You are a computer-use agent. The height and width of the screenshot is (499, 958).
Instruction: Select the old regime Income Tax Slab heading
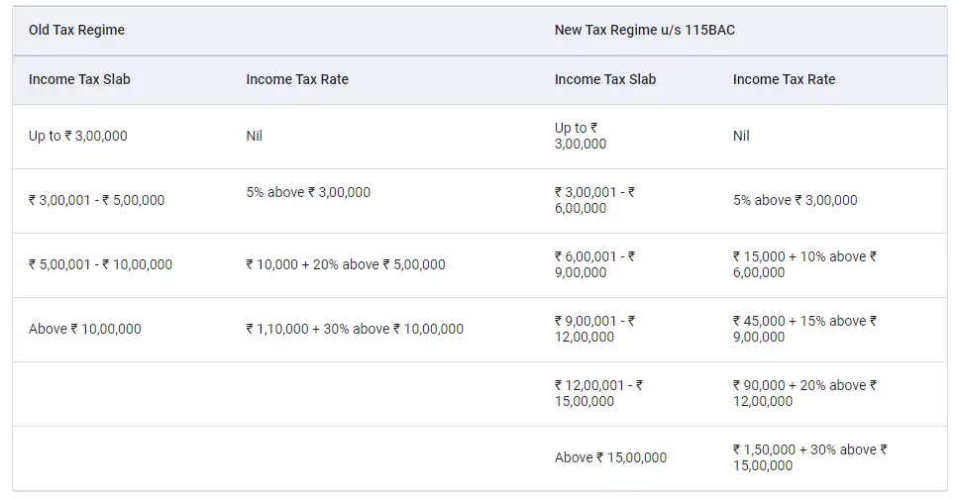click(x=79, y=79)
